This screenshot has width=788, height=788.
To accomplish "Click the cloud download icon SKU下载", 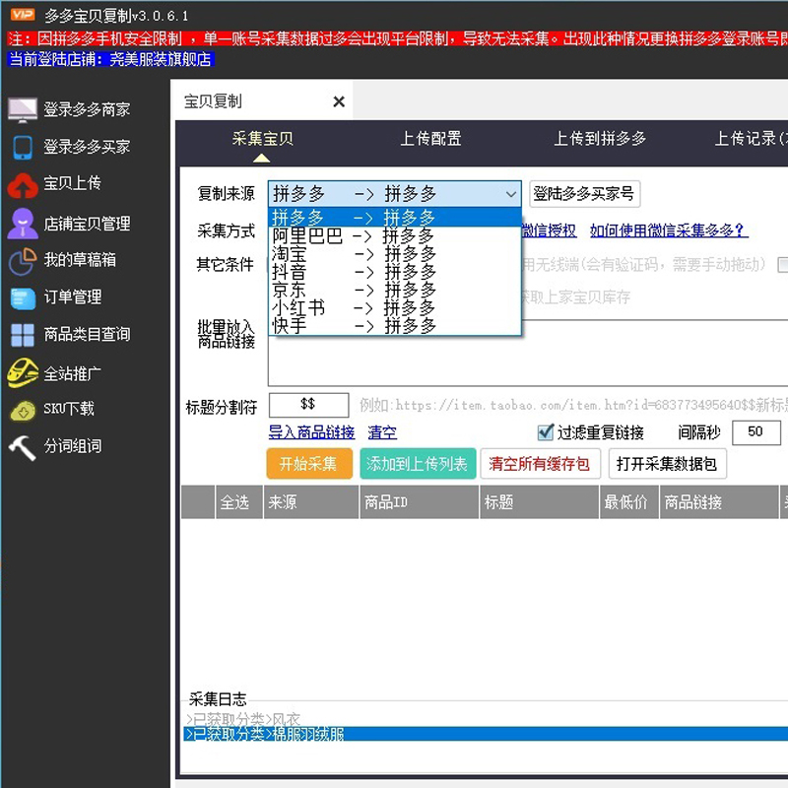I will point(23,410).
